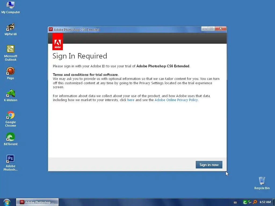275x206 pixels.
Task: Select the Recycle Bin icon
Action: (x=262, y=183)
